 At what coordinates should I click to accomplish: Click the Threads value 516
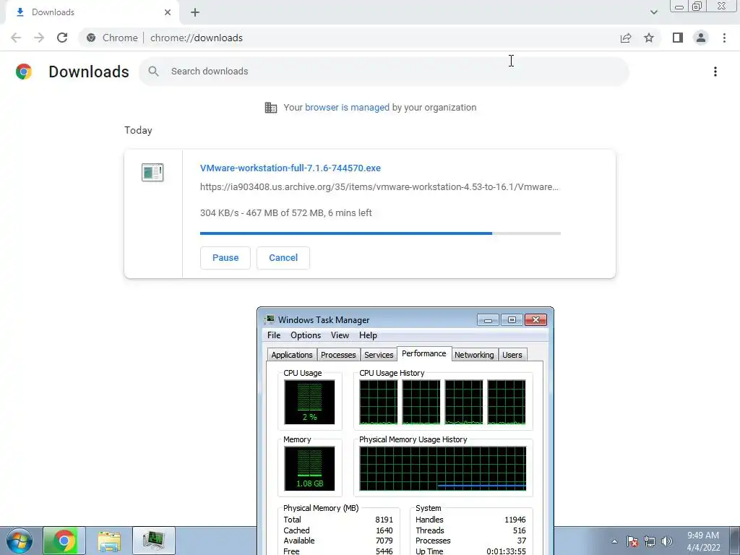click(x=519, y=530)
